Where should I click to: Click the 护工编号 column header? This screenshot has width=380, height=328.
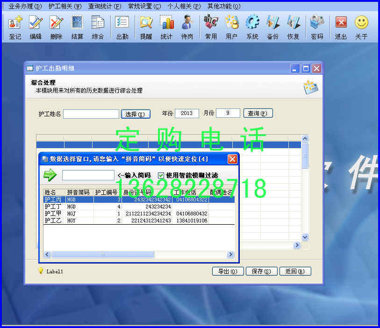click(x=108, y=193)
